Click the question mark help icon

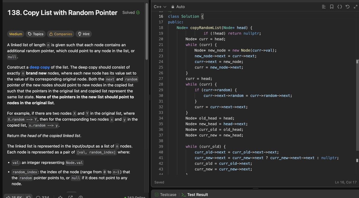click(80, 197)
